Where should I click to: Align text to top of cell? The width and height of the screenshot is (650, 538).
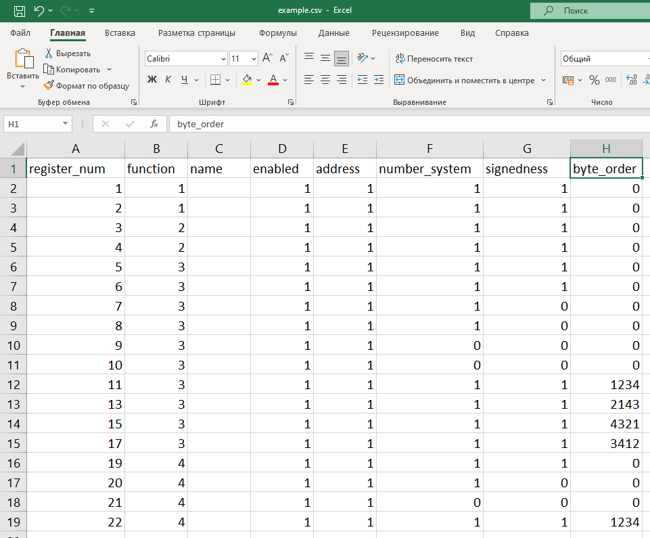coord(309,58)
